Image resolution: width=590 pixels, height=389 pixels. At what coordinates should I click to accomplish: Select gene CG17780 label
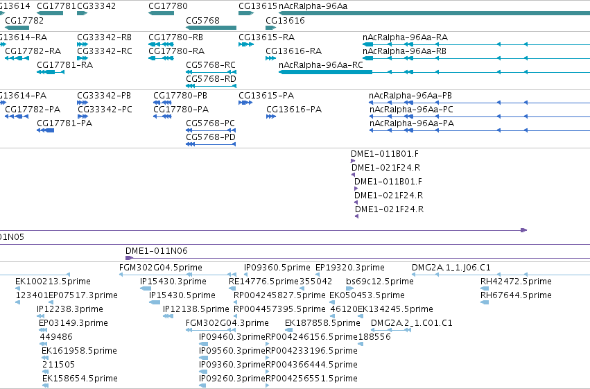(x=168, y=6)
